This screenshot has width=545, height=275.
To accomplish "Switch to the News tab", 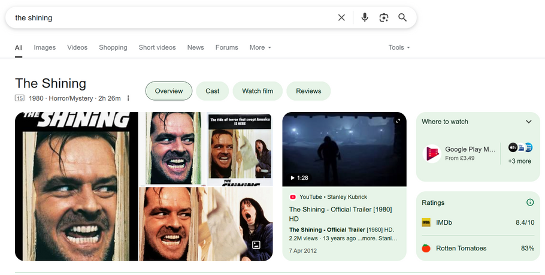I will (195, 47).
